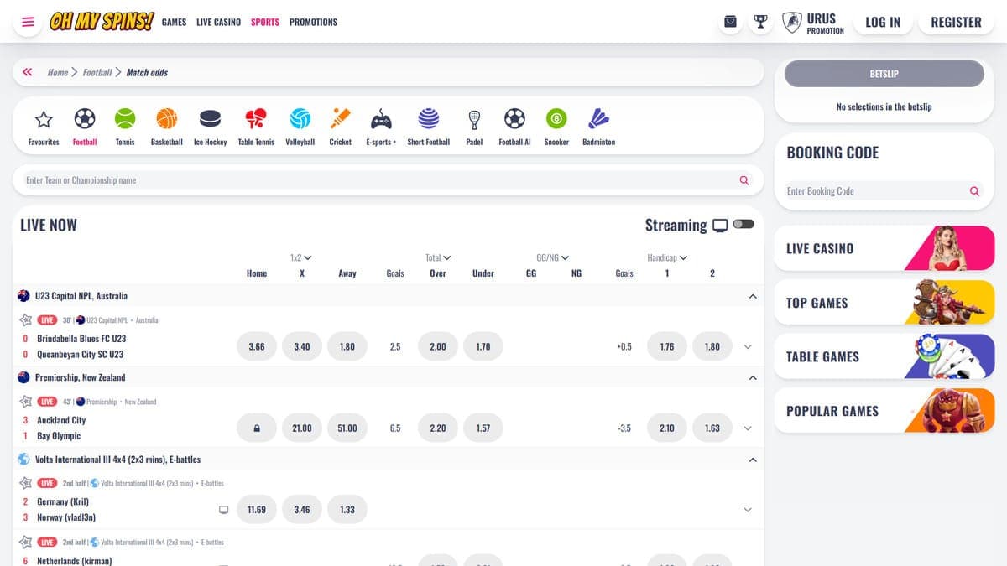Screen dimensions: 1007x566
Task: Expand more markets for Germany (Kril) match
Action: 748,510
